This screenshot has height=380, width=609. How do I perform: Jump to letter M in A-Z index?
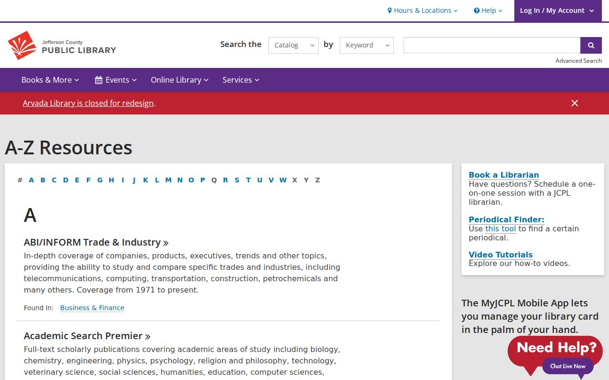(x=168, y=180)
